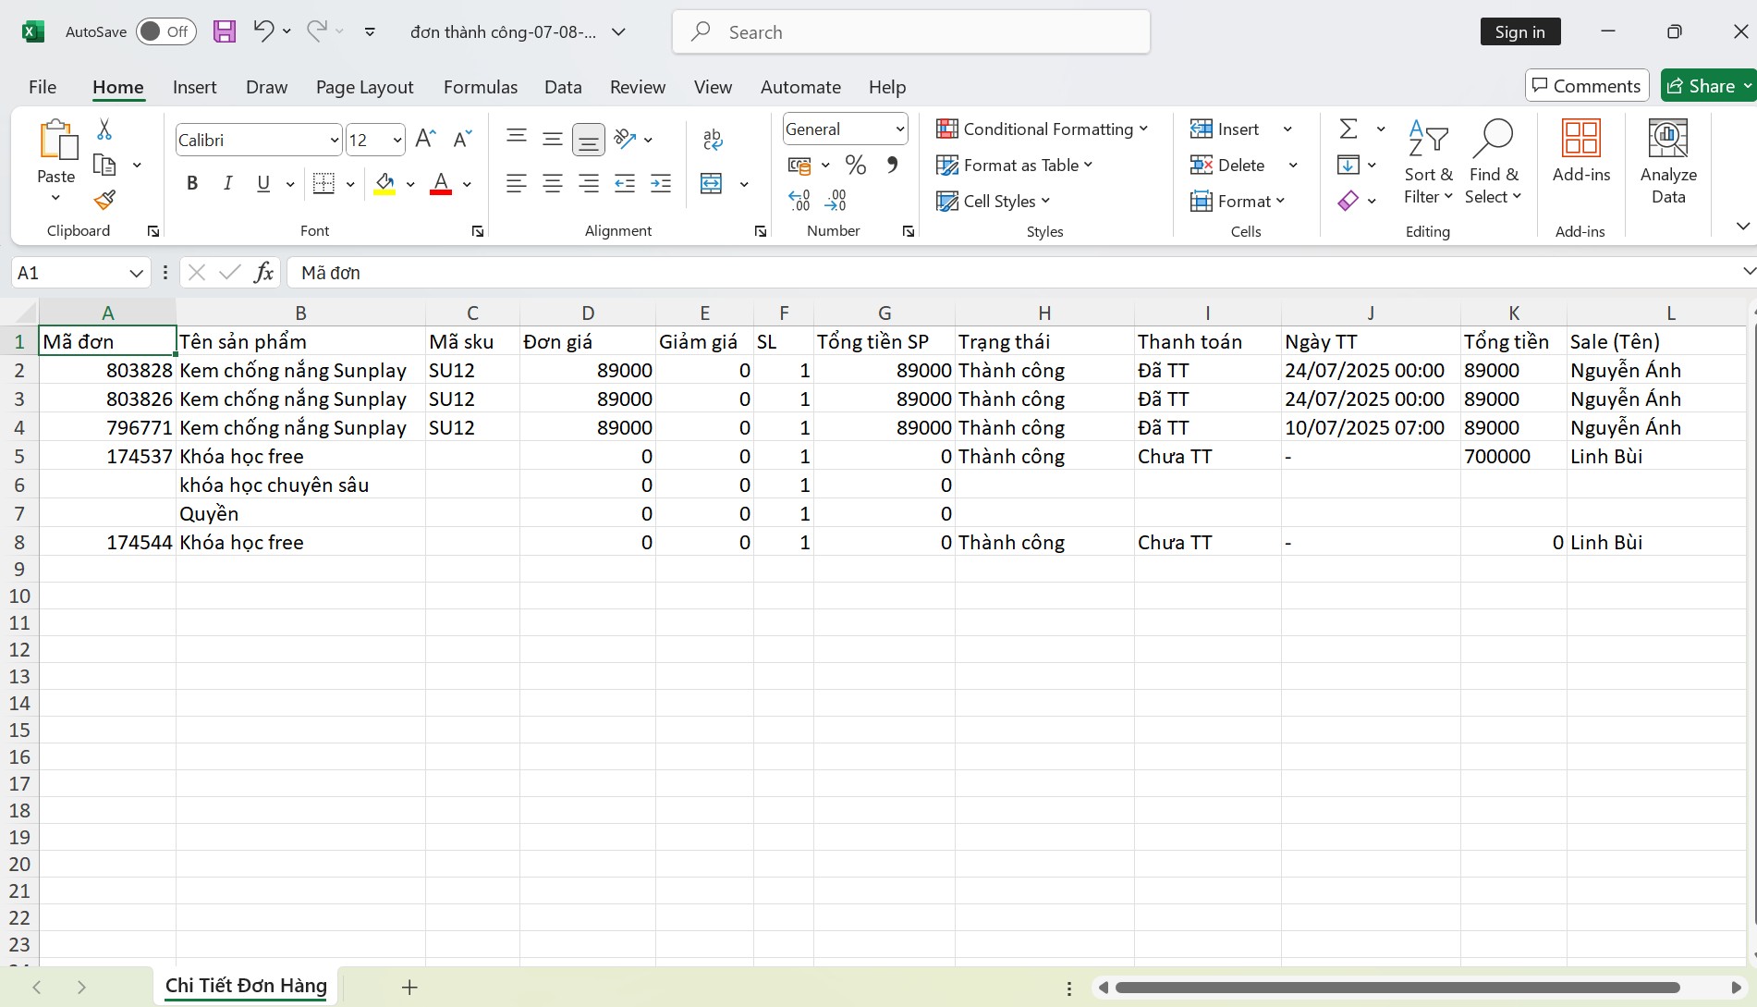Apply the yellow fill color swatch
This screenshot has height=1007, width=1757.
coord(384,193)
